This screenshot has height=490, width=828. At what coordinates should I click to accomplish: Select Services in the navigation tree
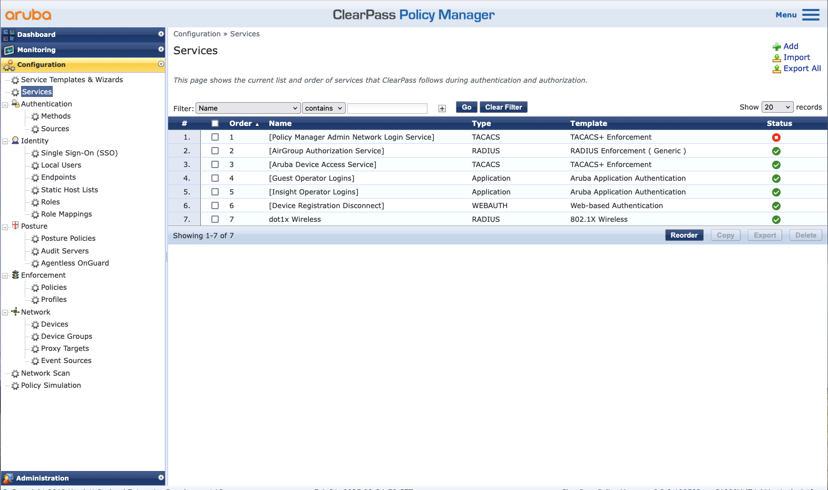pos(37,92)
